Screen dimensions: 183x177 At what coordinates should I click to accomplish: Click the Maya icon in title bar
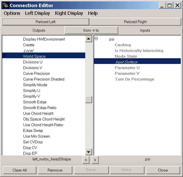click(x=5, y=5)
